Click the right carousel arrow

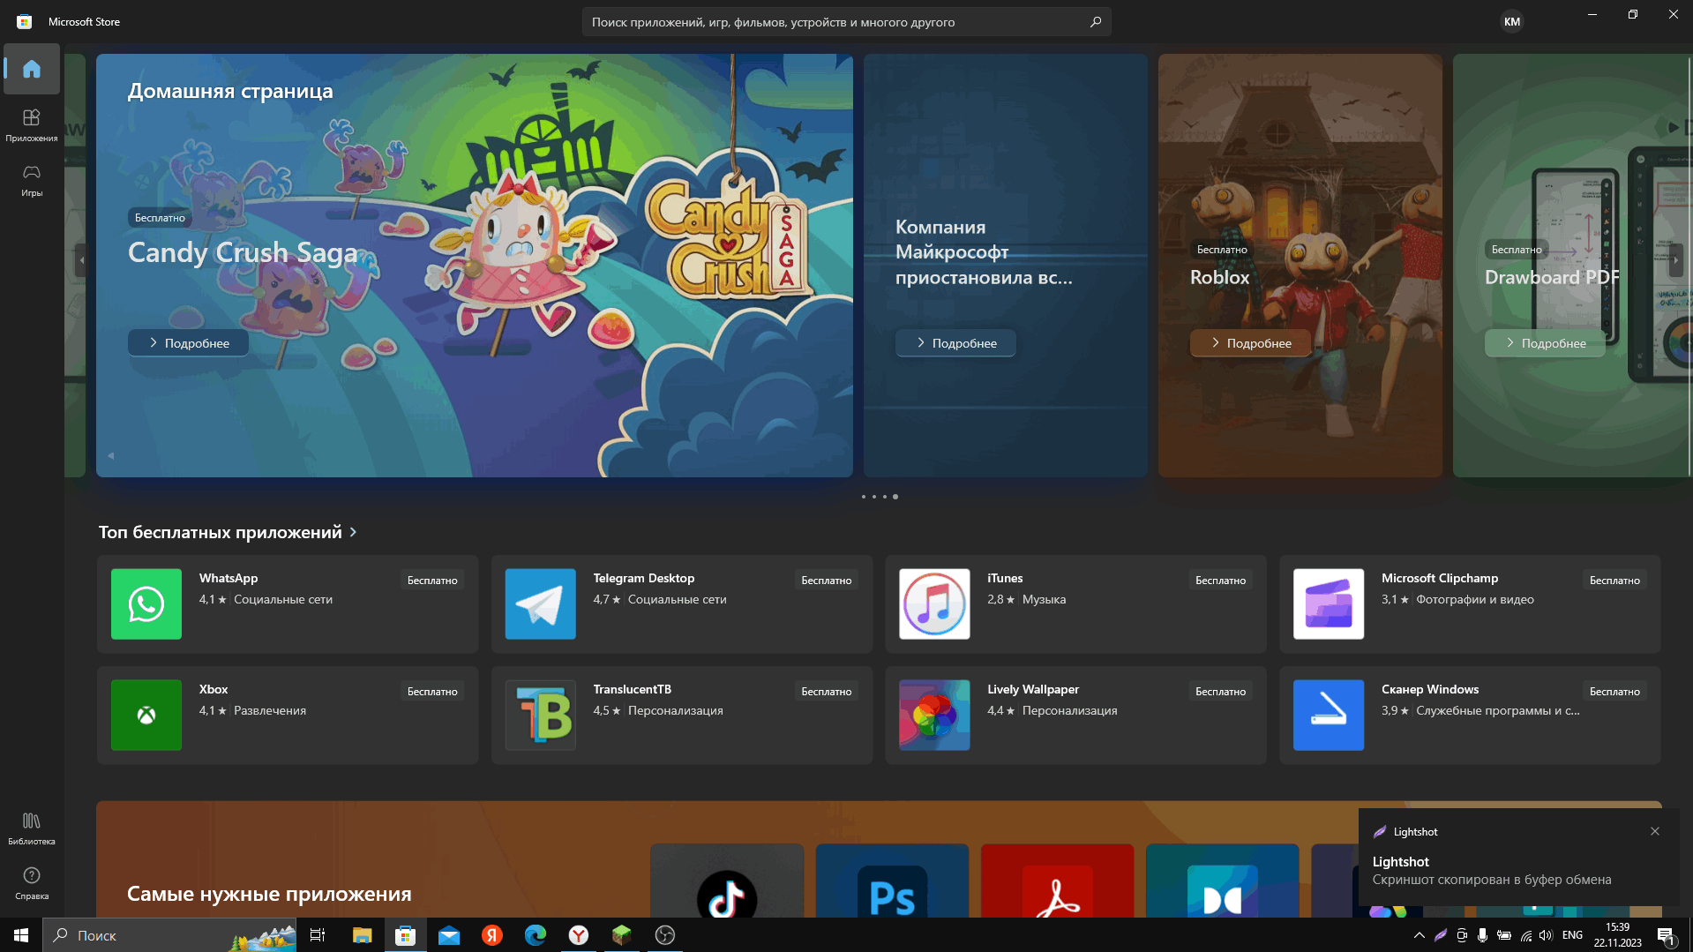[x=1675, y=260]
